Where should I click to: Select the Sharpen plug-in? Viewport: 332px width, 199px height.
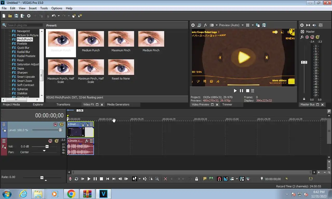tap(22, 73)
